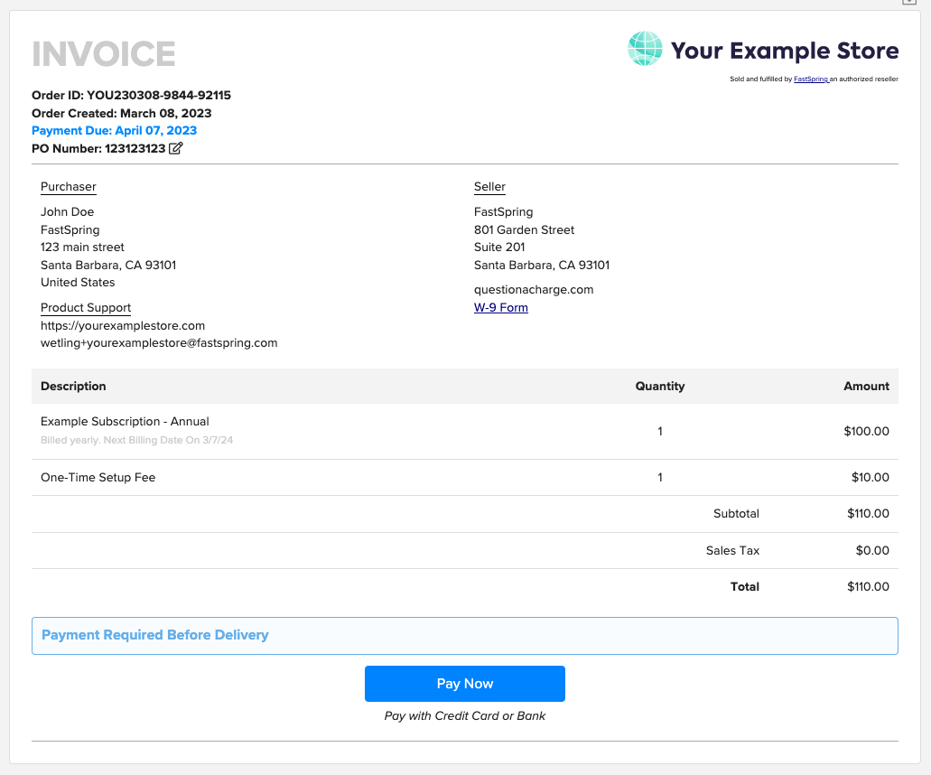The height and width of the screenshot is (775, 931).
Task: Open the W-9 Form link
Action: 500,307
